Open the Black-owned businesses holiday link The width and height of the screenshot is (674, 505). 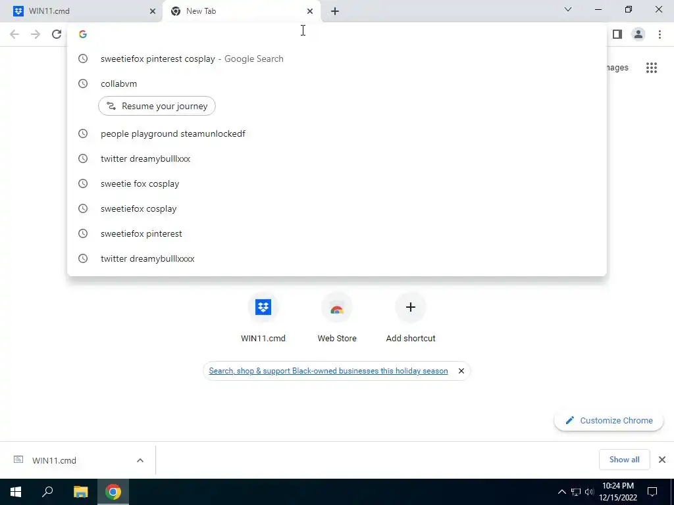point(328,371)
